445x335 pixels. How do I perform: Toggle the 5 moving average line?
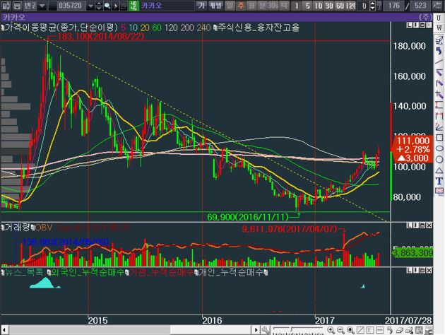click(x=123, y=28)
